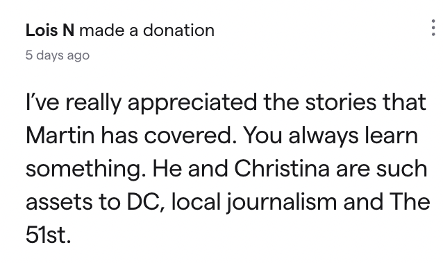Click the word "learn" at line end
443x263 pixels.
pos(392,136)
